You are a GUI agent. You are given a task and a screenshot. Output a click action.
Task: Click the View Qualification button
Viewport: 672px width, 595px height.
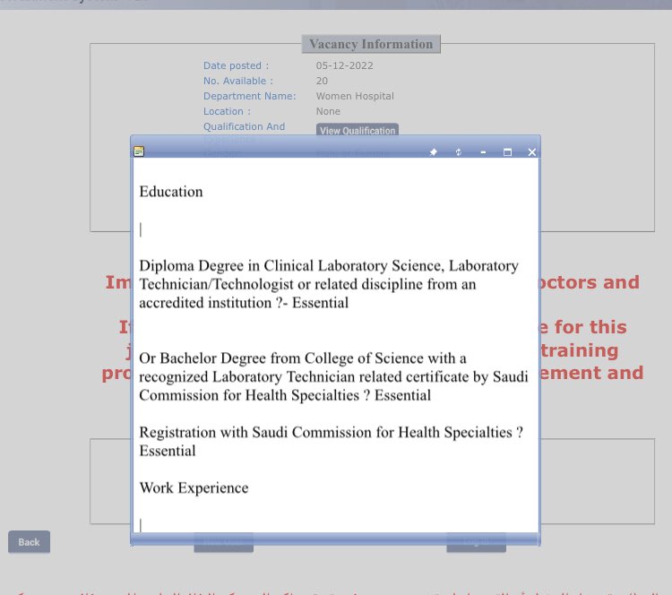358,130
